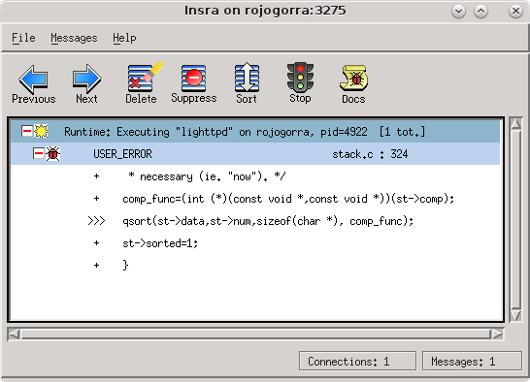Image resolution: width=530 pixels, height=382 pixels.
Task: Close the Insra window
Action: (x=515, y=11)
